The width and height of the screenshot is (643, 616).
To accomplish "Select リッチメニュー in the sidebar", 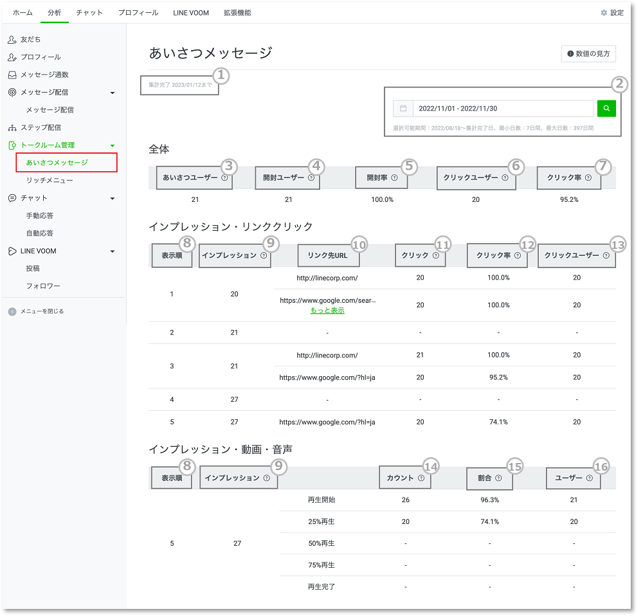I will [x=50, y=181].
